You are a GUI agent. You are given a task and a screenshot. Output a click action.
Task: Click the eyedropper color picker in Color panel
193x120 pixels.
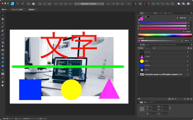pos(145,17)
